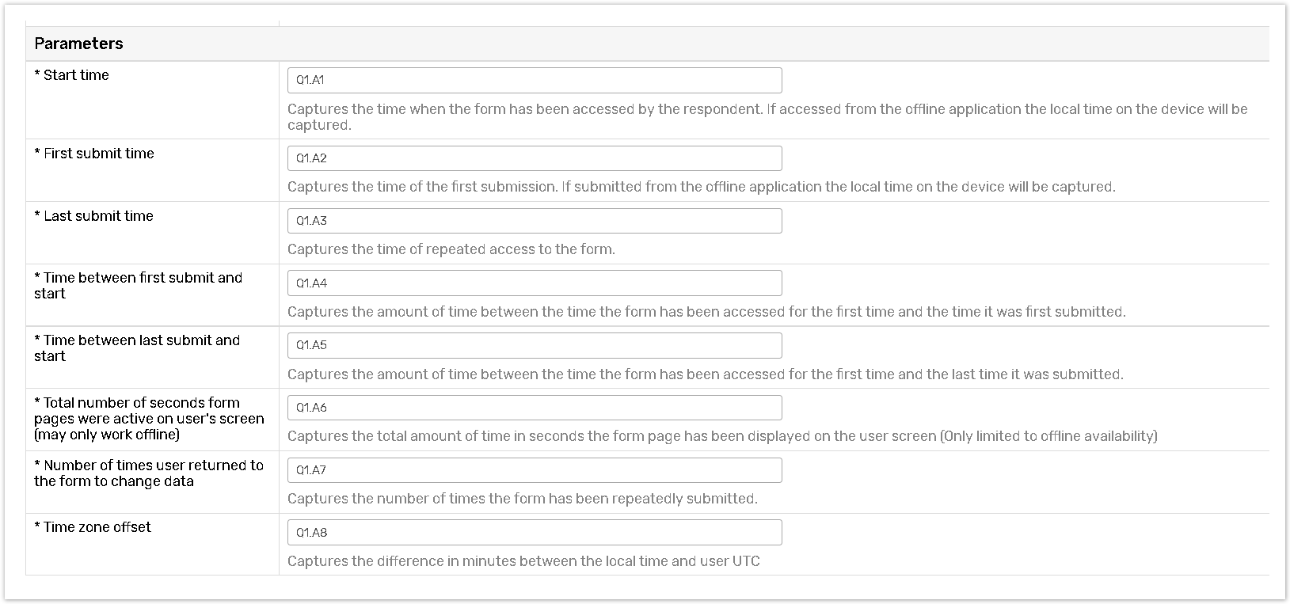Click the Start time input field containing Q1.A1

535,80
